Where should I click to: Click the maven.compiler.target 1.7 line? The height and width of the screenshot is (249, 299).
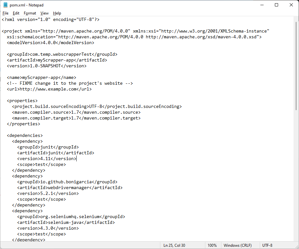76,118
